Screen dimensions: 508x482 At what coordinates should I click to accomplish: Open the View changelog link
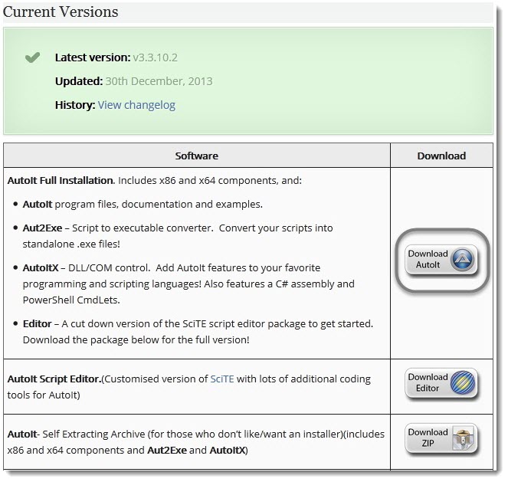(136, 105)
